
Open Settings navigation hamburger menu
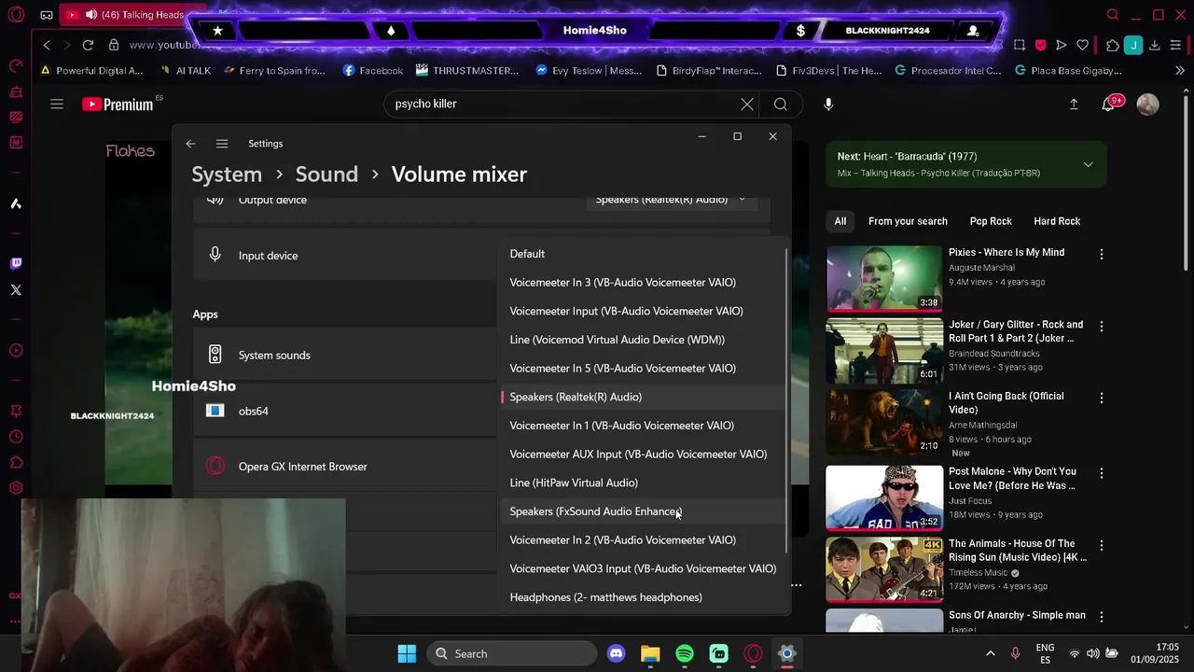[222, 144]
